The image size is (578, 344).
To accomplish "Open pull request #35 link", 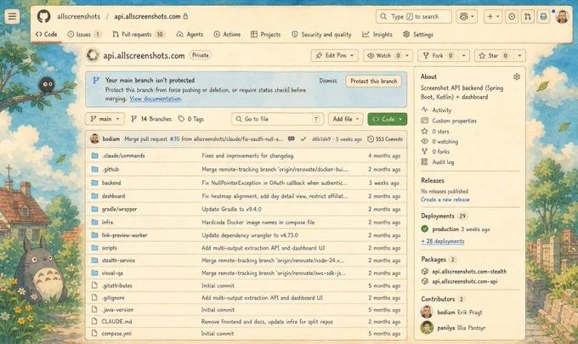I will click(x=174, y=138).
